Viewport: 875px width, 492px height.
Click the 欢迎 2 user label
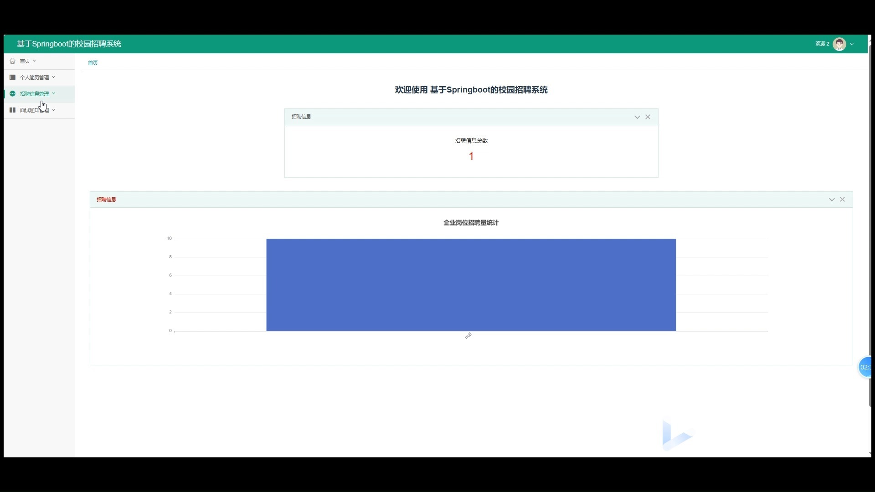click(x=822, y=44)
